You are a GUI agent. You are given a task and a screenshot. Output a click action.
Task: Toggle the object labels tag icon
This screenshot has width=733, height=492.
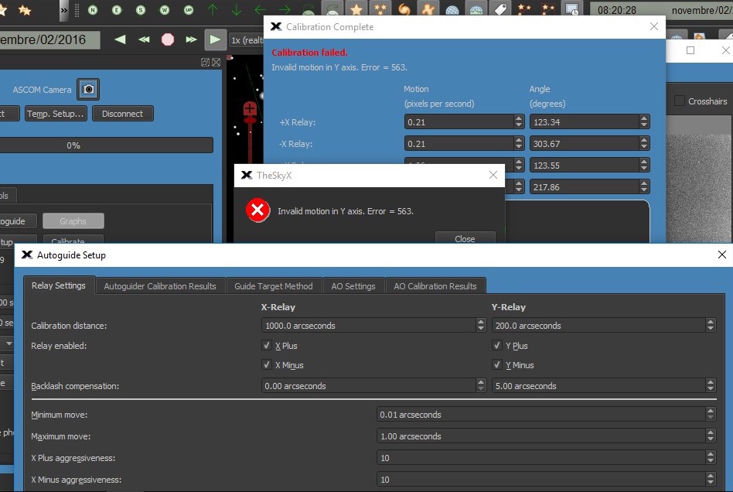tap(499, 9)
